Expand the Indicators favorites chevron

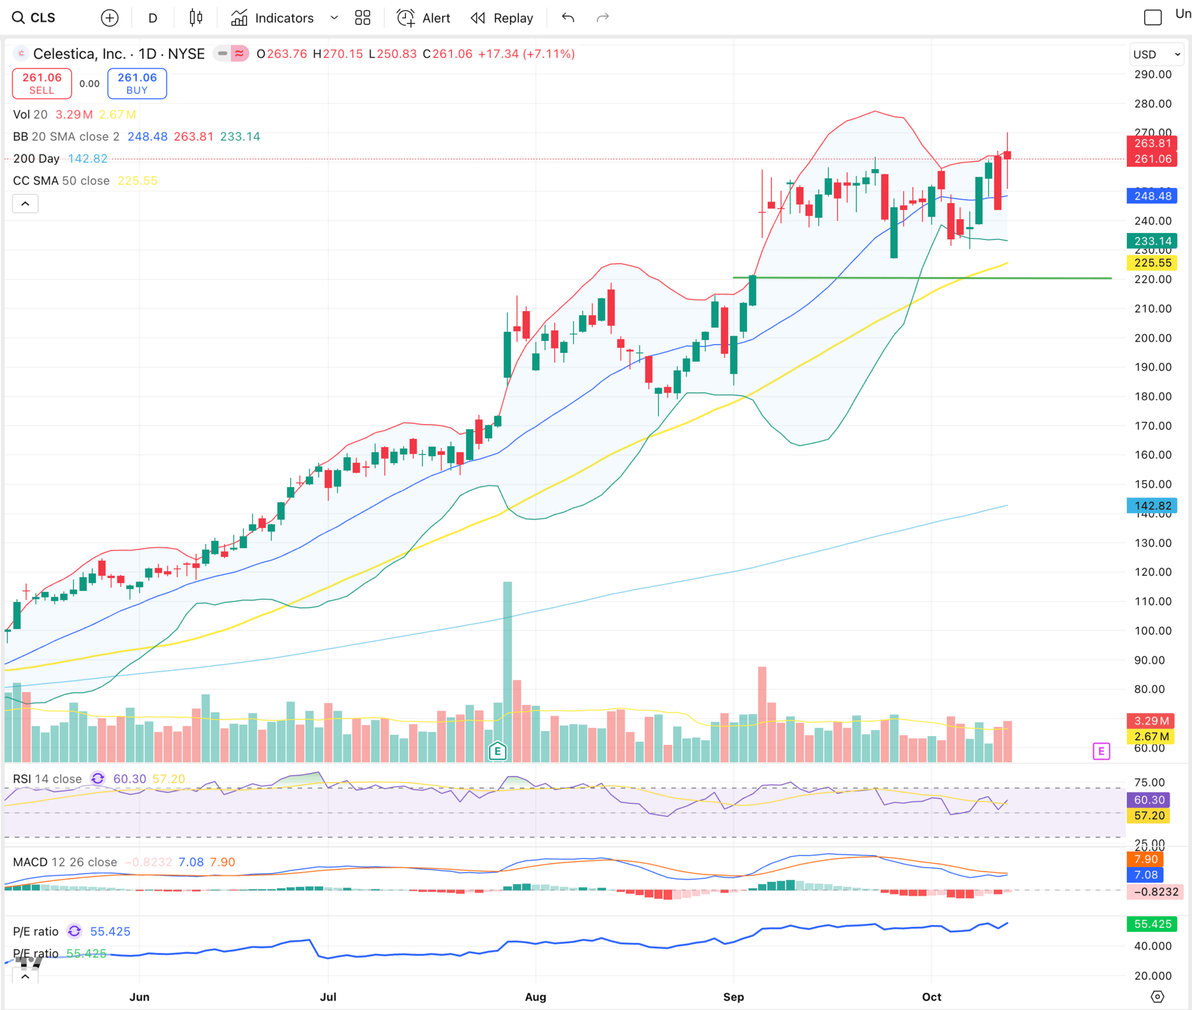click(334, 18)
